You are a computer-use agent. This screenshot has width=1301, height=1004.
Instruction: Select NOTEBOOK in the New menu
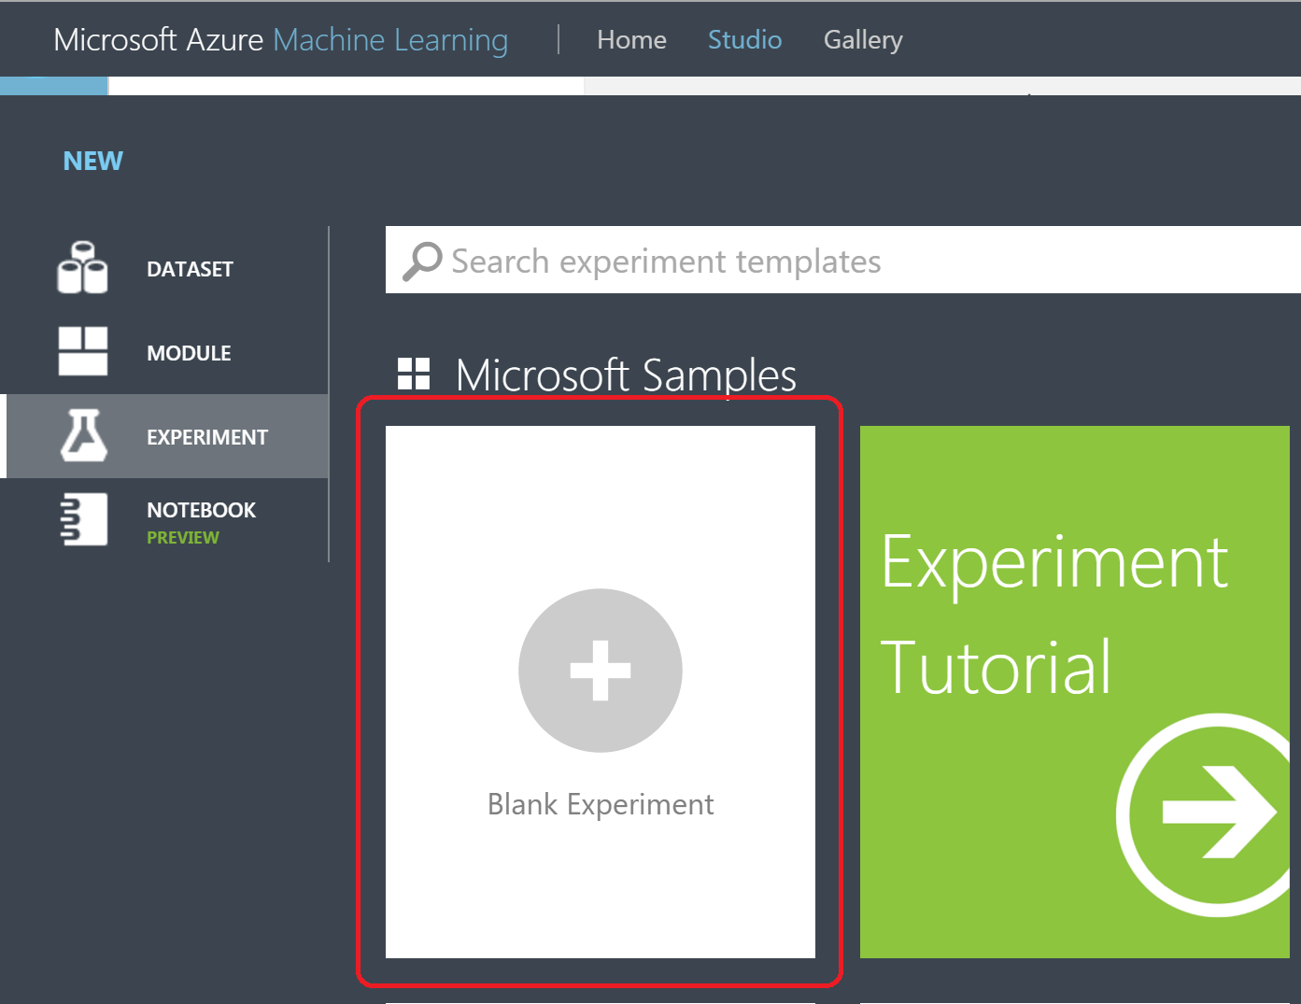[x=164, y=520]
